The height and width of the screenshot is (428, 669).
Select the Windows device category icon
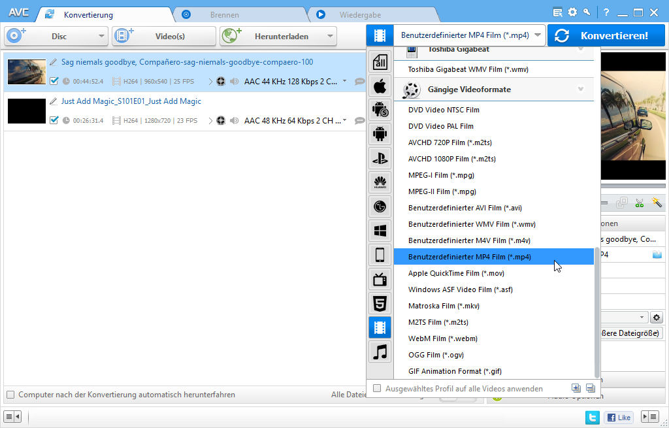(380, 230)
